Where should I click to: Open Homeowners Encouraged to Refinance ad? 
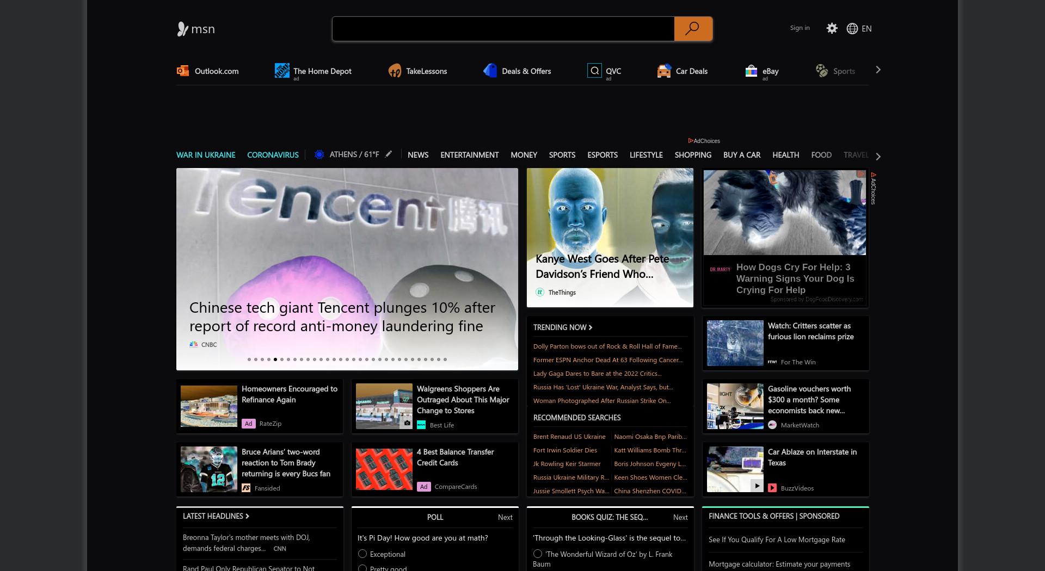[x=260, y=406]
